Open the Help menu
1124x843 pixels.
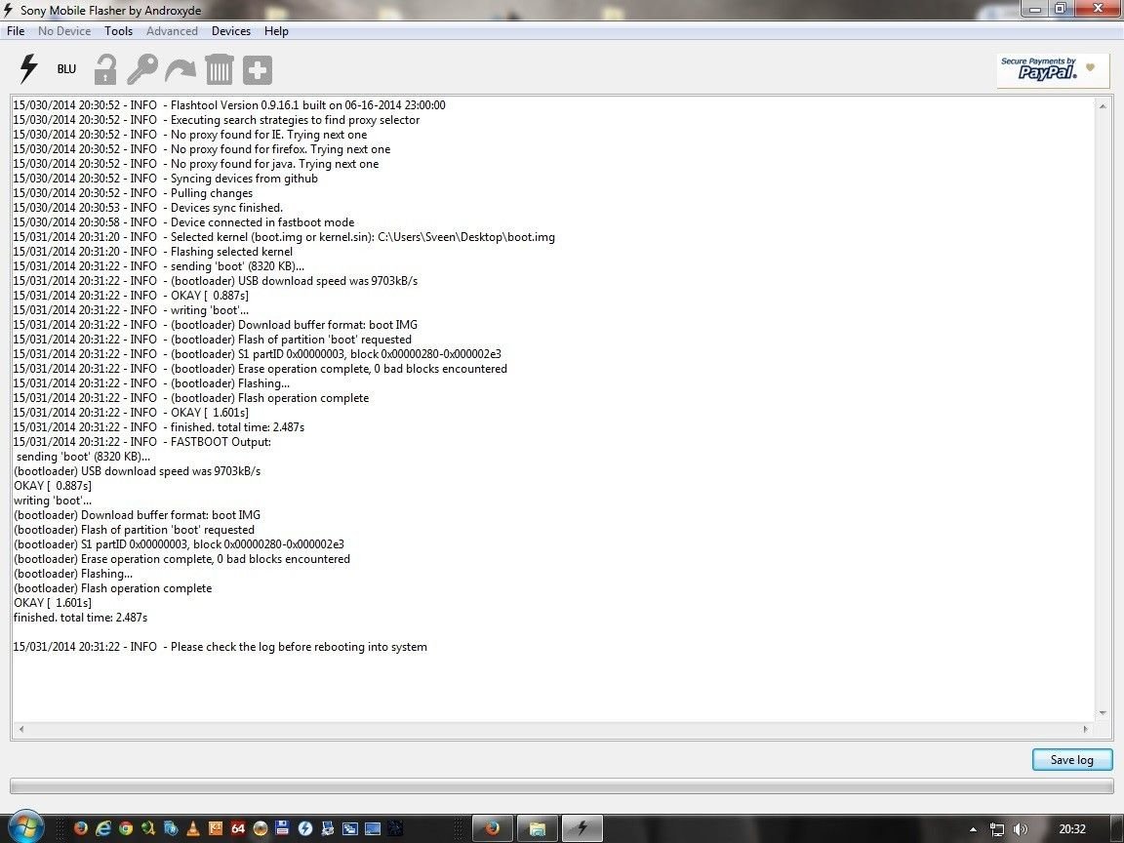click(x=276, y=31)
